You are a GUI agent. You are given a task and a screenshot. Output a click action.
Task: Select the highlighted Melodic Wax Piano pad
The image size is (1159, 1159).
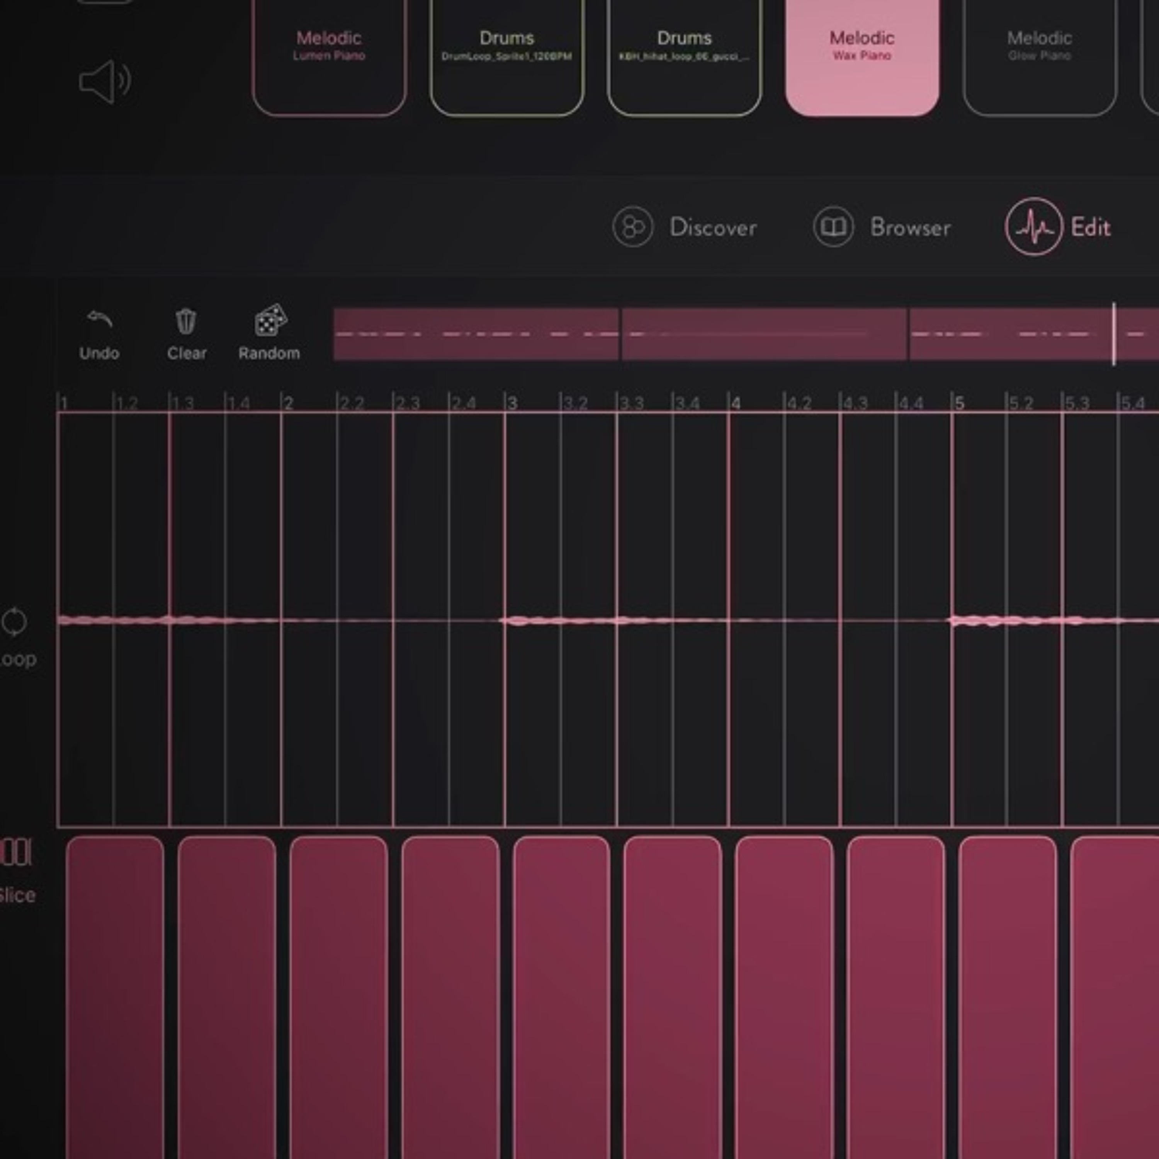[862, 57]
